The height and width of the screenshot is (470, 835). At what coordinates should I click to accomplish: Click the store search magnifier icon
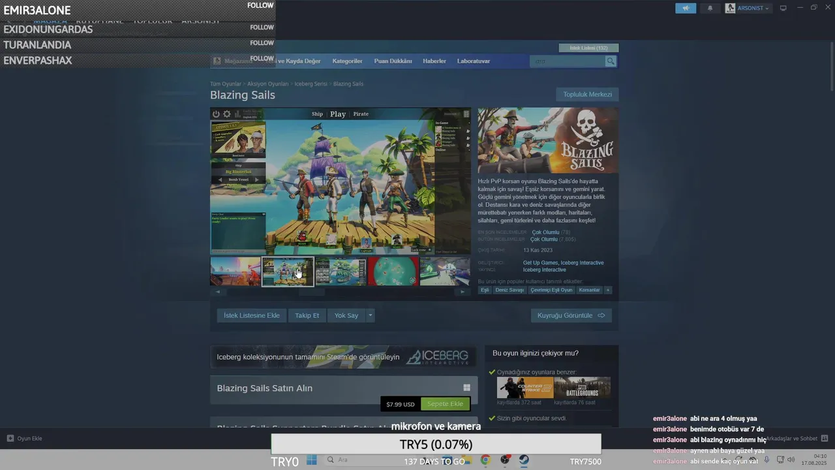click(611, 61)
